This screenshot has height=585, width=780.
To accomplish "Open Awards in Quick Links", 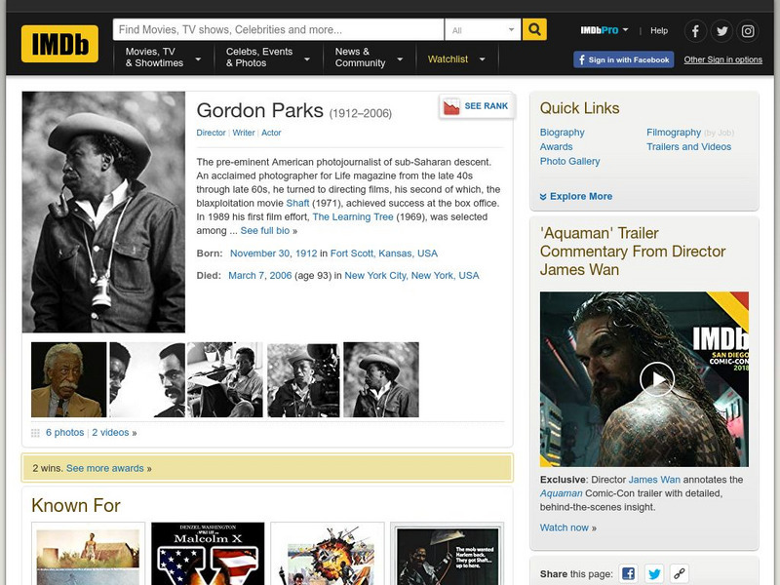I will tap(556, 147).
